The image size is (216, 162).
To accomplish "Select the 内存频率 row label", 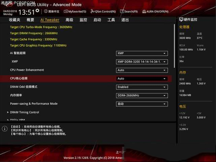I will point(16,95).
